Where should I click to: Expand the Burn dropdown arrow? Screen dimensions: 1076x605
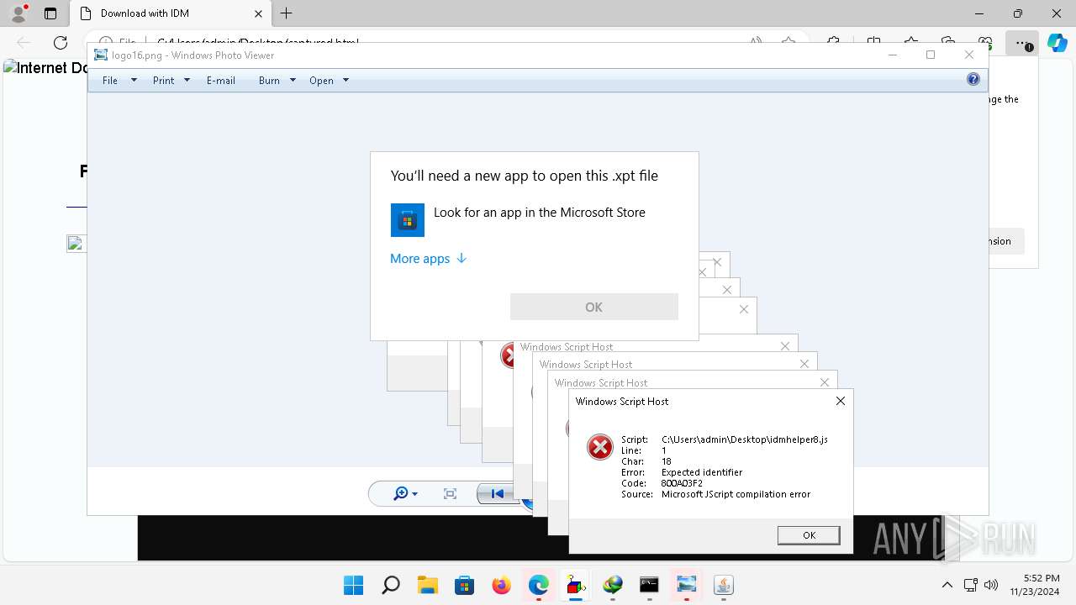(293, 81)
